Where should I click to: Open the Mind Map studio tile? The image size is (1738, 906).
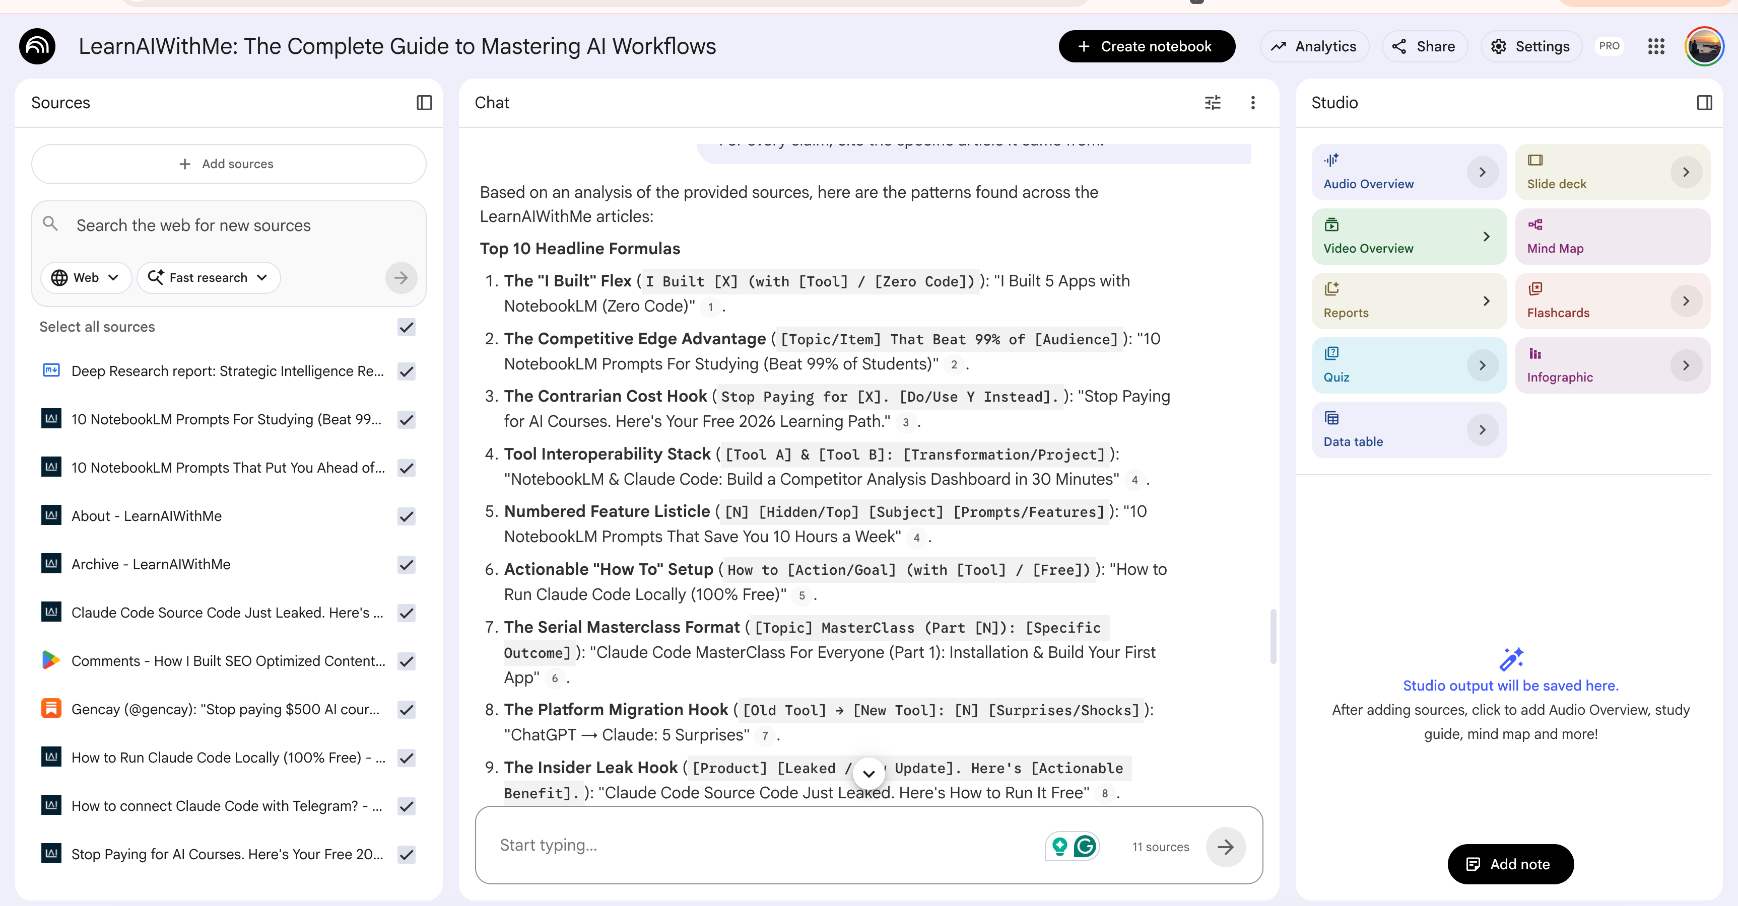1612,236
